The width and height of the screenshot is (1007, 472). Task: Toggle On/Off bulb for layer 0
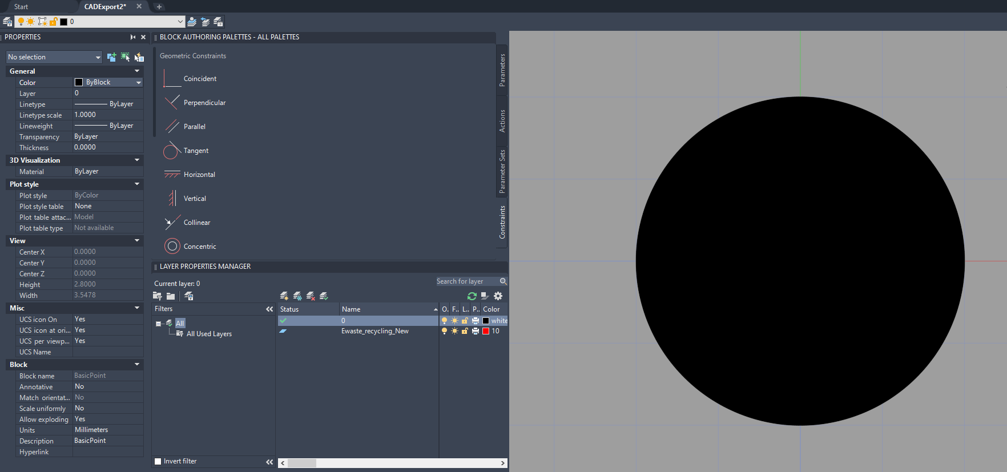(445, 321)
